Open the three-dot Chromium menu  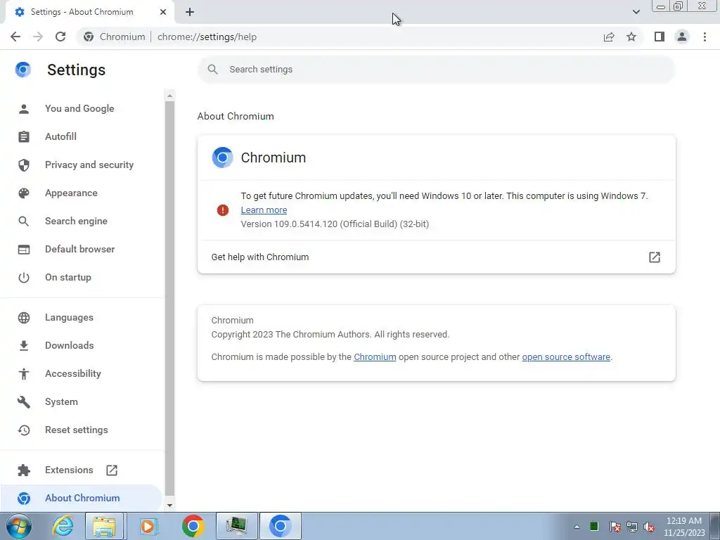[705, 37]
